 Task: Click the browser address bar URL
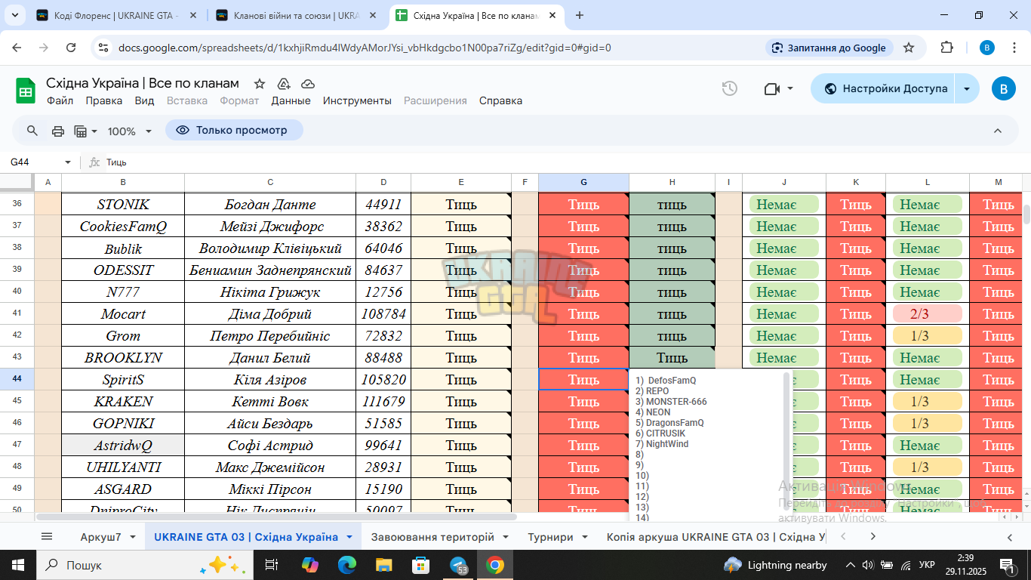(365, 48)
